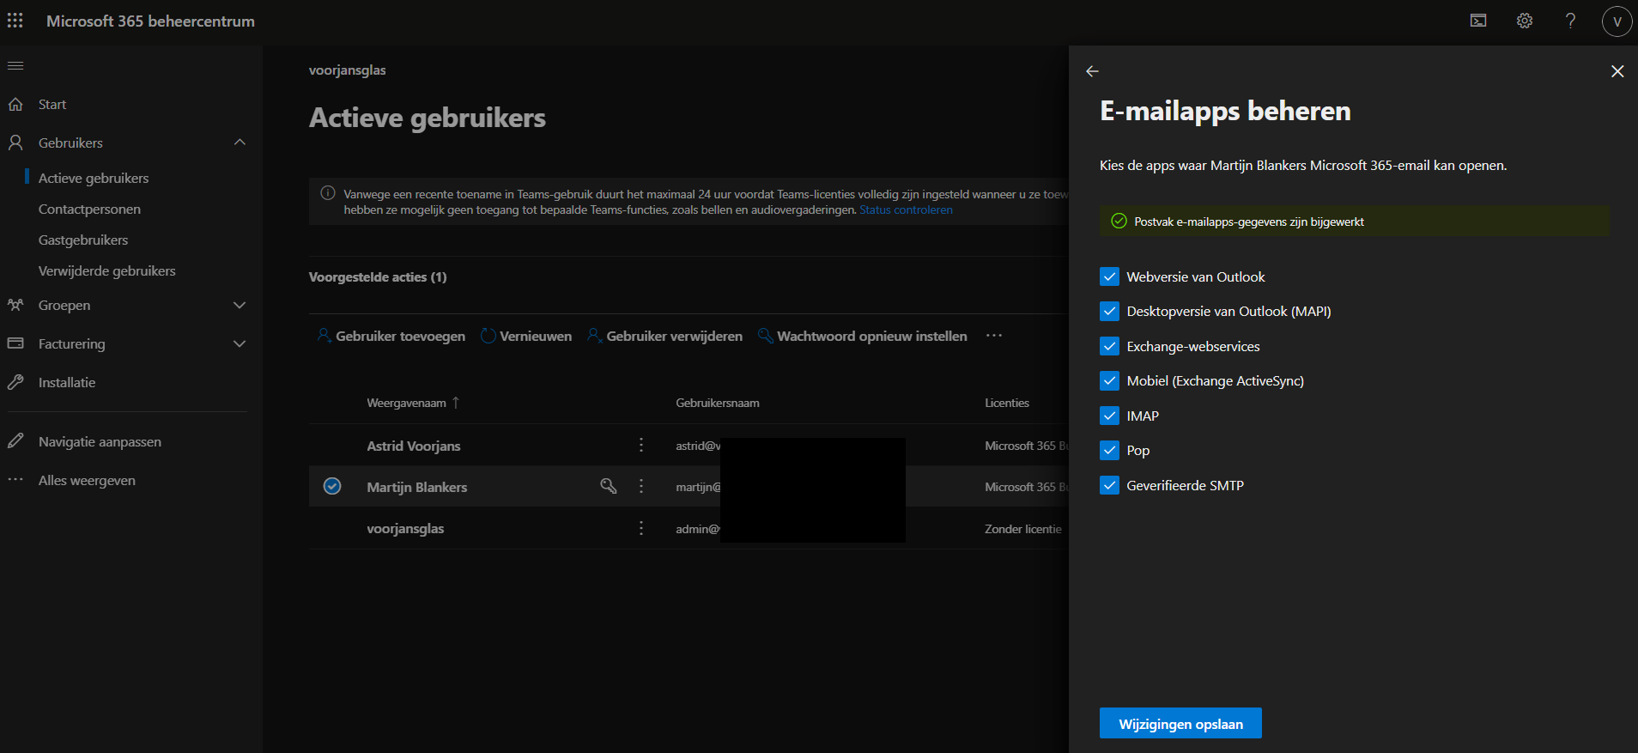1638x753 pixels.
Task: Open the account avatar 'V'
Action: click(1617, 21)
